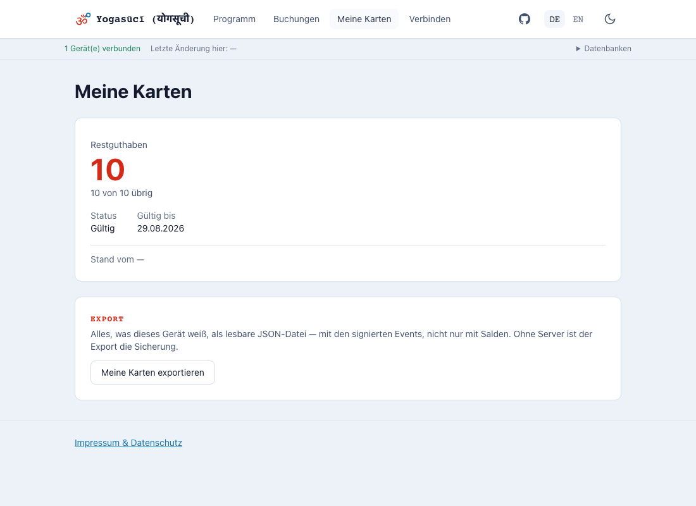
Task: Click the Gültig status value
Action: coord(103,228)
